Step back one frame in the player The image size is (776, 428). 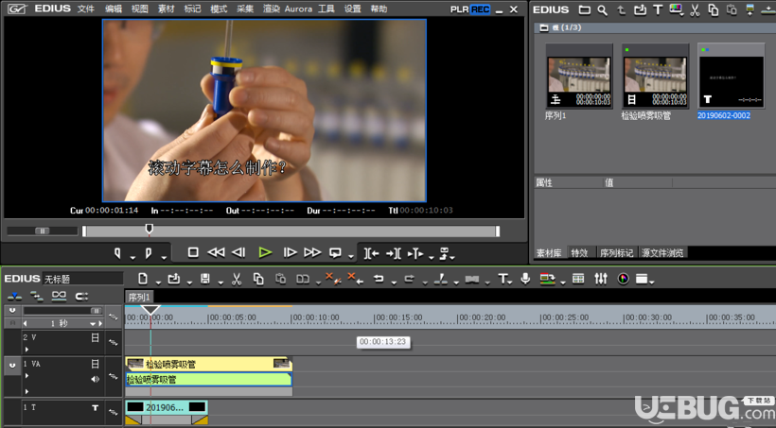tap(238, 252)
